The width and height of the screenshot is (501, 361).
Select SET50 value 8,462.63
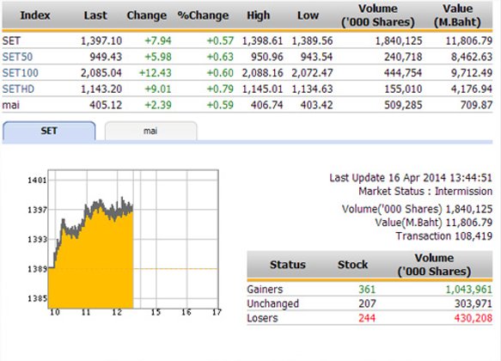472,57
